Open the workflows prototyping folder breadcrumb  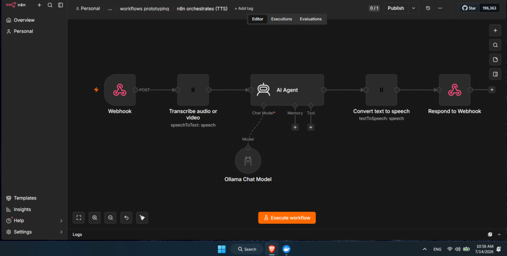coord(144,9)
